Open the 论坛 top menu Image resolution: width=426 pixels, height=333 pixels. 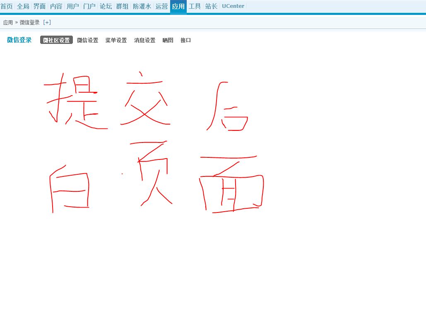106,6
